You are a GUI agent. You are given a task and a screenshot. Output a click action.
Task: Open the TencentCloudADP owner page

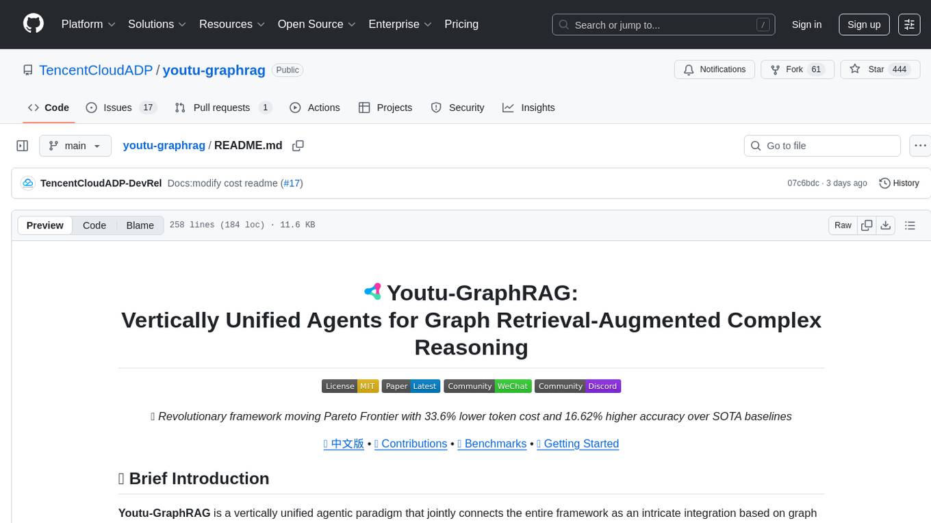tap(95, 70)
